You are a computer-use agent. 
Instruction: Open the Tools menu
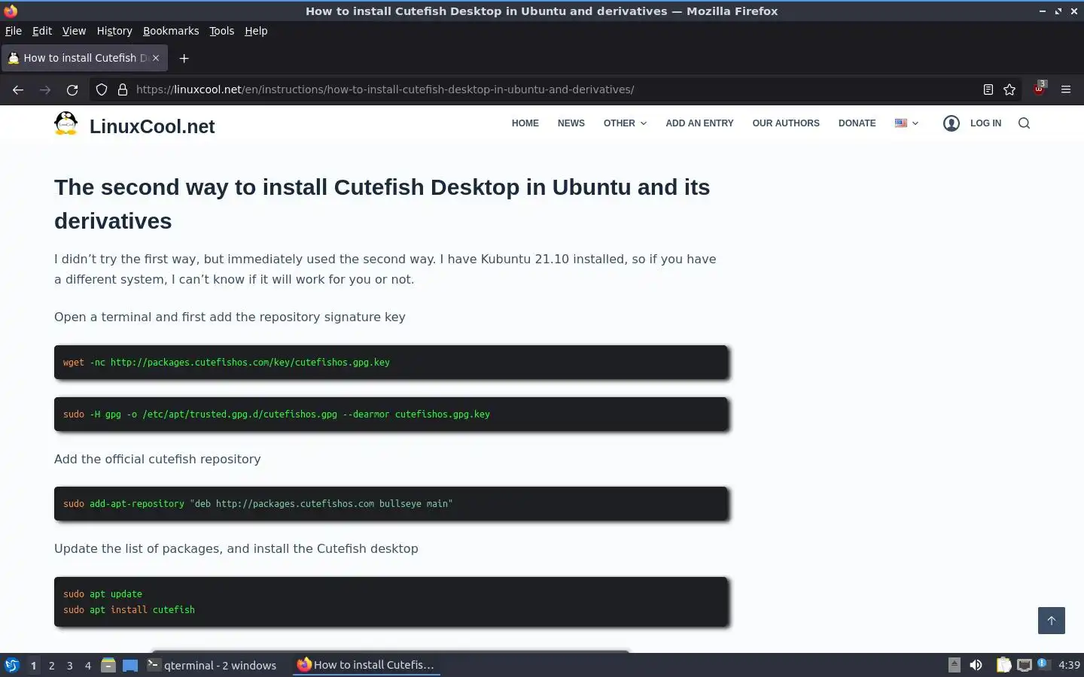pyautogui.click(x=221, y=31)
